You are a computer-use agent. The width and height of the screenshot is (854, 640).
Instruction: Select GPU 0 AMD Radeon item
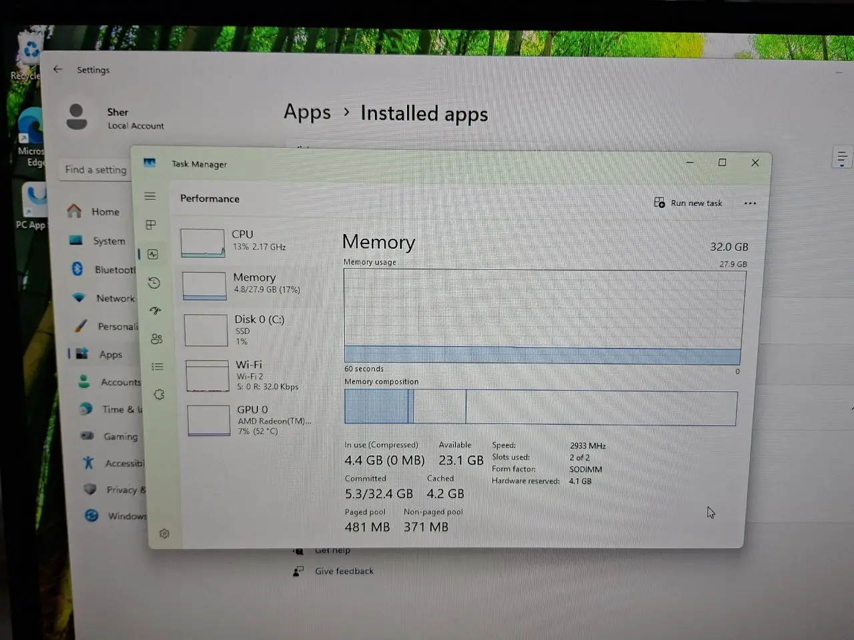(250, 420)
